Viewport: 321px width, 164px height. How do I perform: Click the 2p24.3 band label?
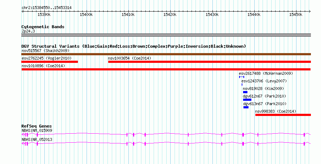click(x=28, y=31)
